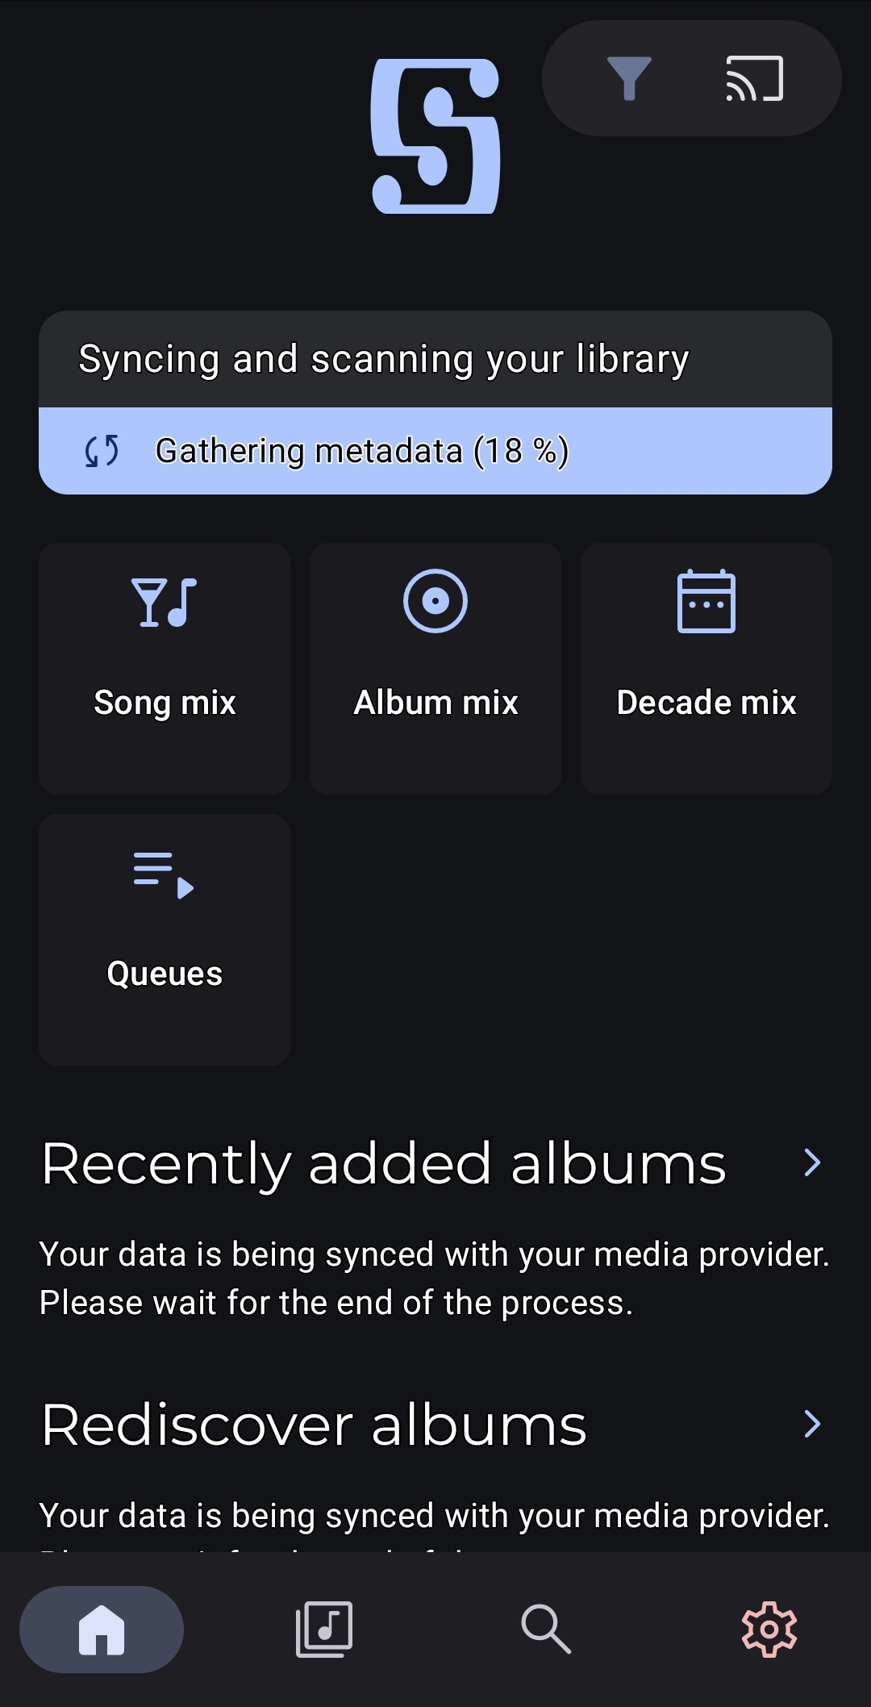The image size is (871, 1707).
Task: Start the Song mix
Action: [x=165, y=703]
